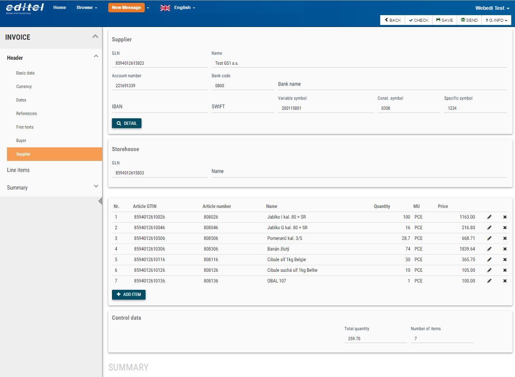Click the Storehouse Name field
Screen dimensions: 515x377
coord(359,172)
